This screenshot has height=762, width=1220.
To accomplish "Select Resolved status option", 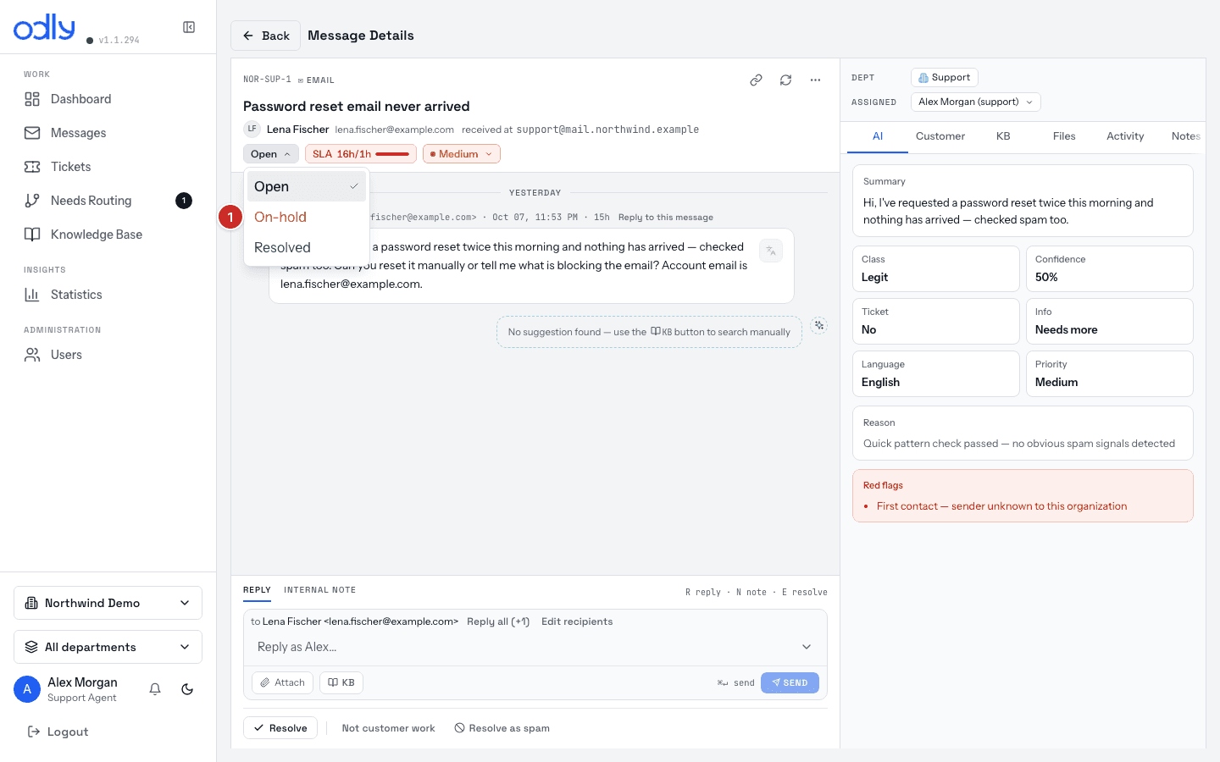I will point(307,247).
